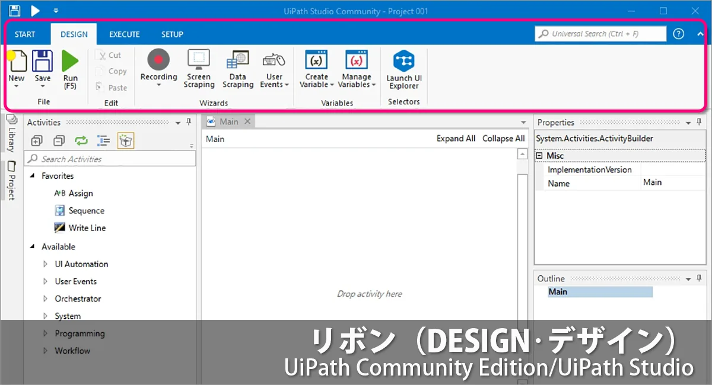The image size is (712, 385).
Task: Open the Recording dropdown arrow
Action: (158, 85)
